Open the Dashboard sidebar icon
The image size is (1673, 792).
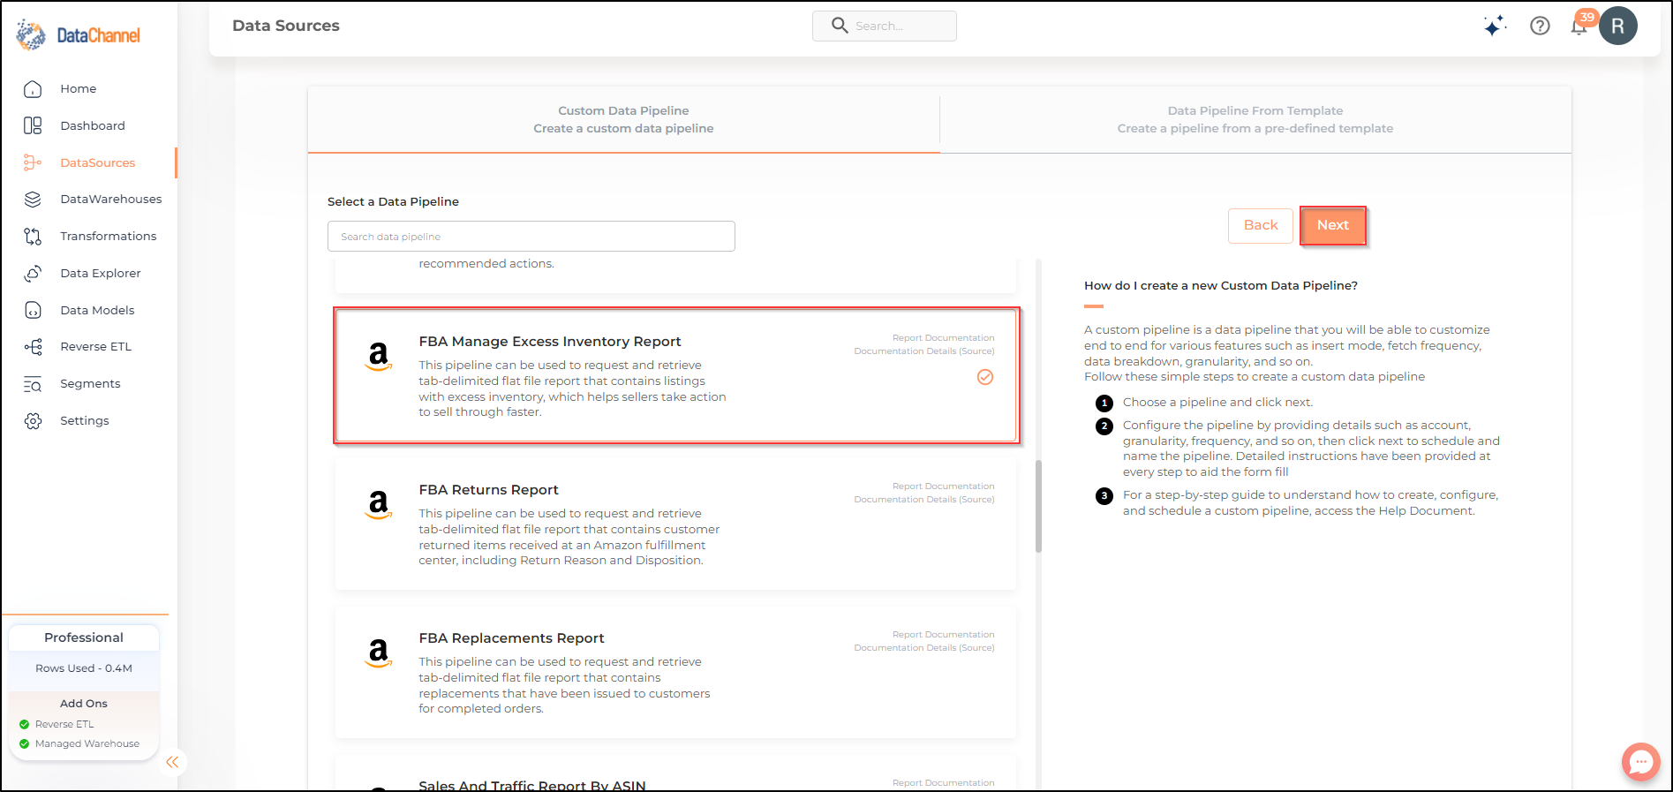pos(33,125)
